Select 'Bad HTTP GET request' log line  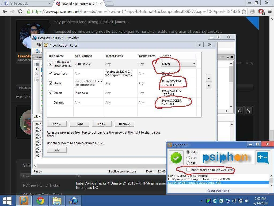(218, 183)
